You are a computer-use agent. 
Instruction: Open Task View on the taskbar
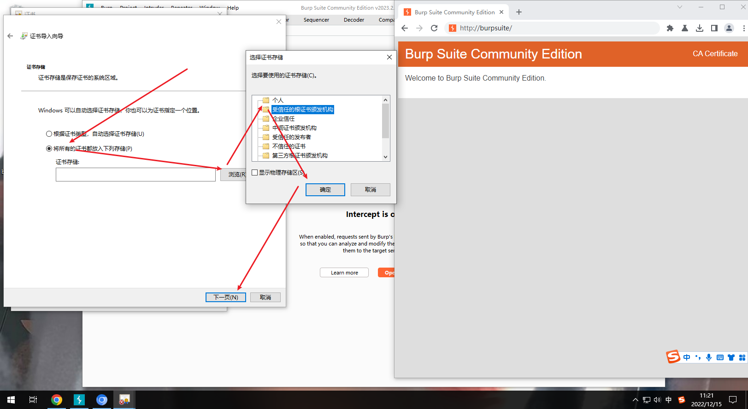(x=33, y=400)
